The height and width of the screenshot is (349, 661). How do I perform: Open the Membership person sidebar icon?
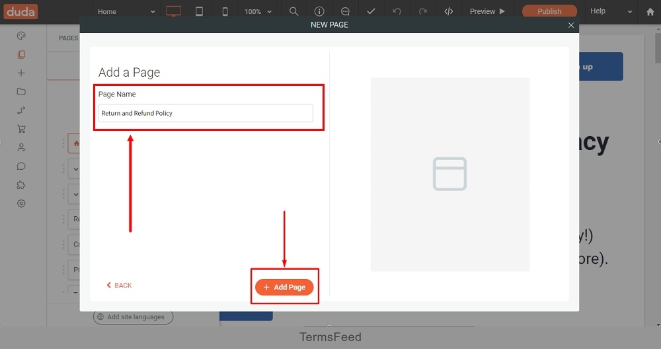click(21, 147)
